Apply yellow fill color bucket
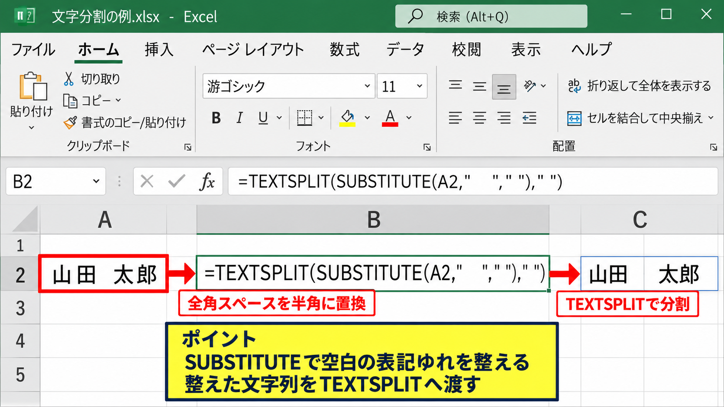The width and height of the screenshot is (724, 407). point(347,118)
